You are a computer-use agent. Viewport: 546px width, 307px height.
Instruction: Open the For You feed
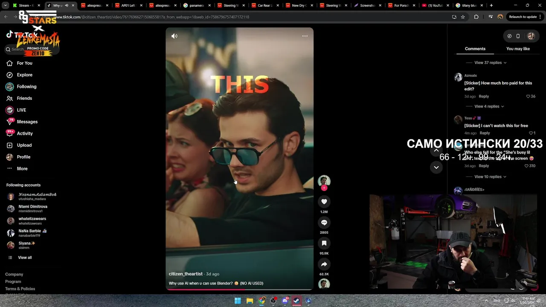tap(24, 63)
